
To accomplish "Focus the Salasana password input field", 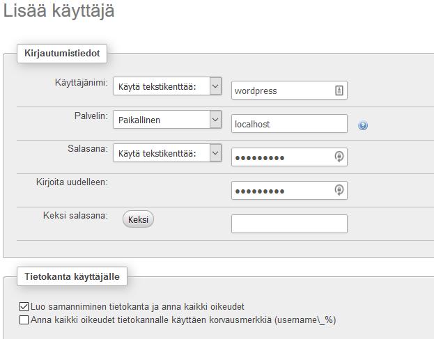I will 289,157.
